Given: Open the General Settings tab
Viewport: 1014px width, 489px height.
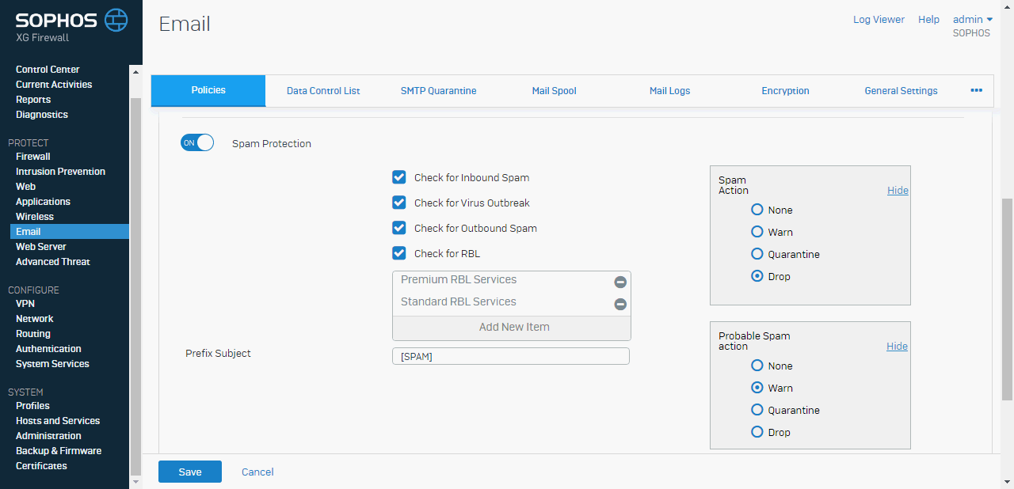Looking at the screenshot, I should coord(901,91).
